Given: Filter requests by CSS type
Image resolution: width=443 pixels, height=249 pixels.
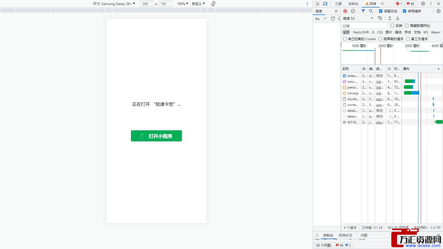Looking at the screenshot, I should tap(380, 32).
